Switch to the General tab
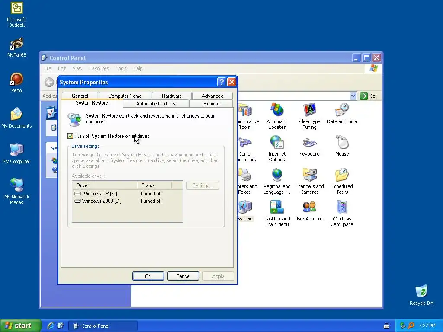Viewport: 443px width, 332px height. [80, 96]
